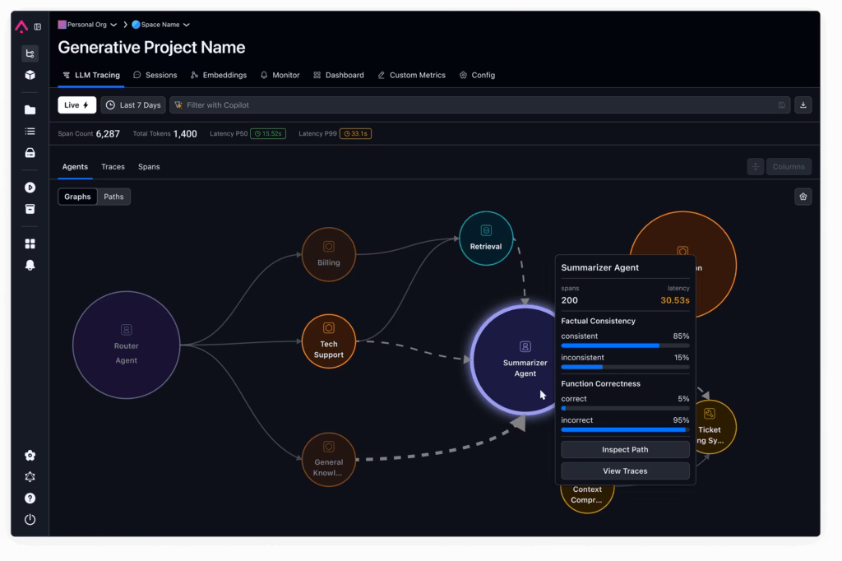
Task: Collapse the sidebar panel icon
Action: tap(38, 26)
